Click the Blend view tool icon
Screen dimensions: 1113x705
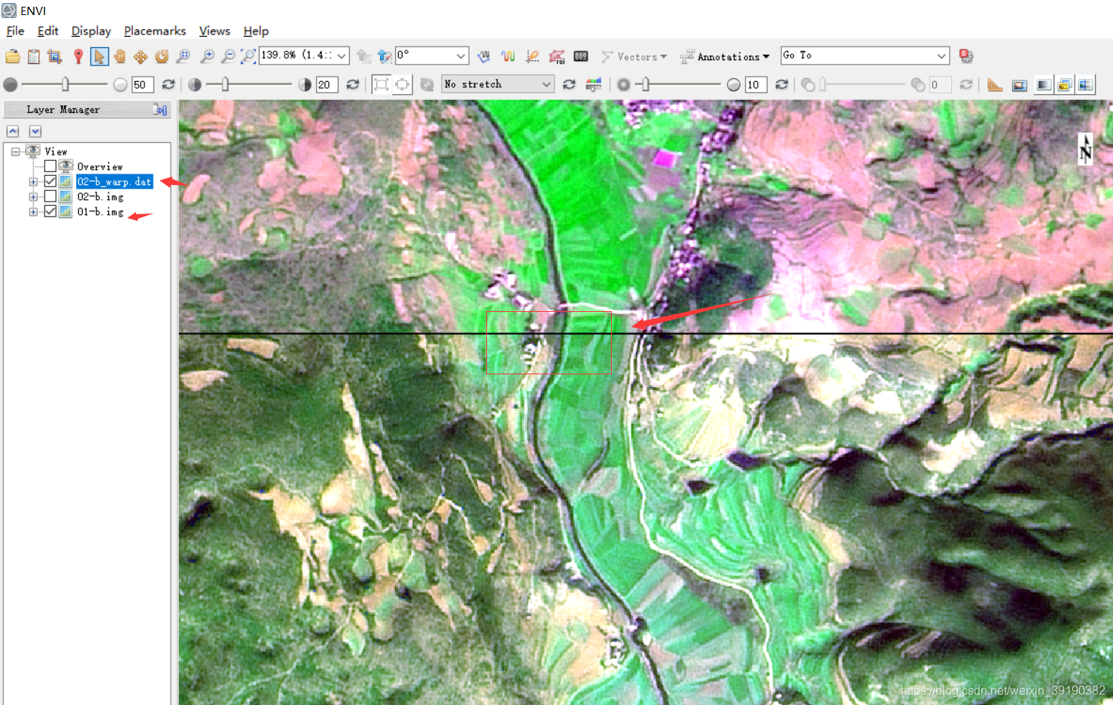[1044, 85]
